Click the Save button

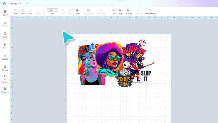tap(23, 11)
